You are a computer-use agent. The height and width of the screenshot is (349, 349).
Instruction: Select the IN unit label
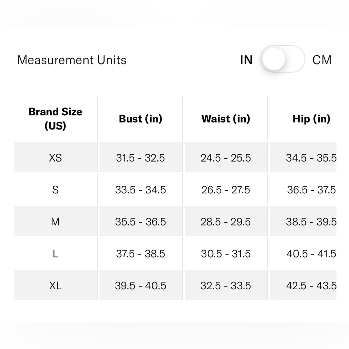pyautogui.click(x=246, y=60)
